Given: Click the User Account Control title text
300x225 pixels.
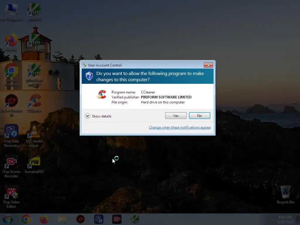Looking at the screenshot, I should coord(105,65).
